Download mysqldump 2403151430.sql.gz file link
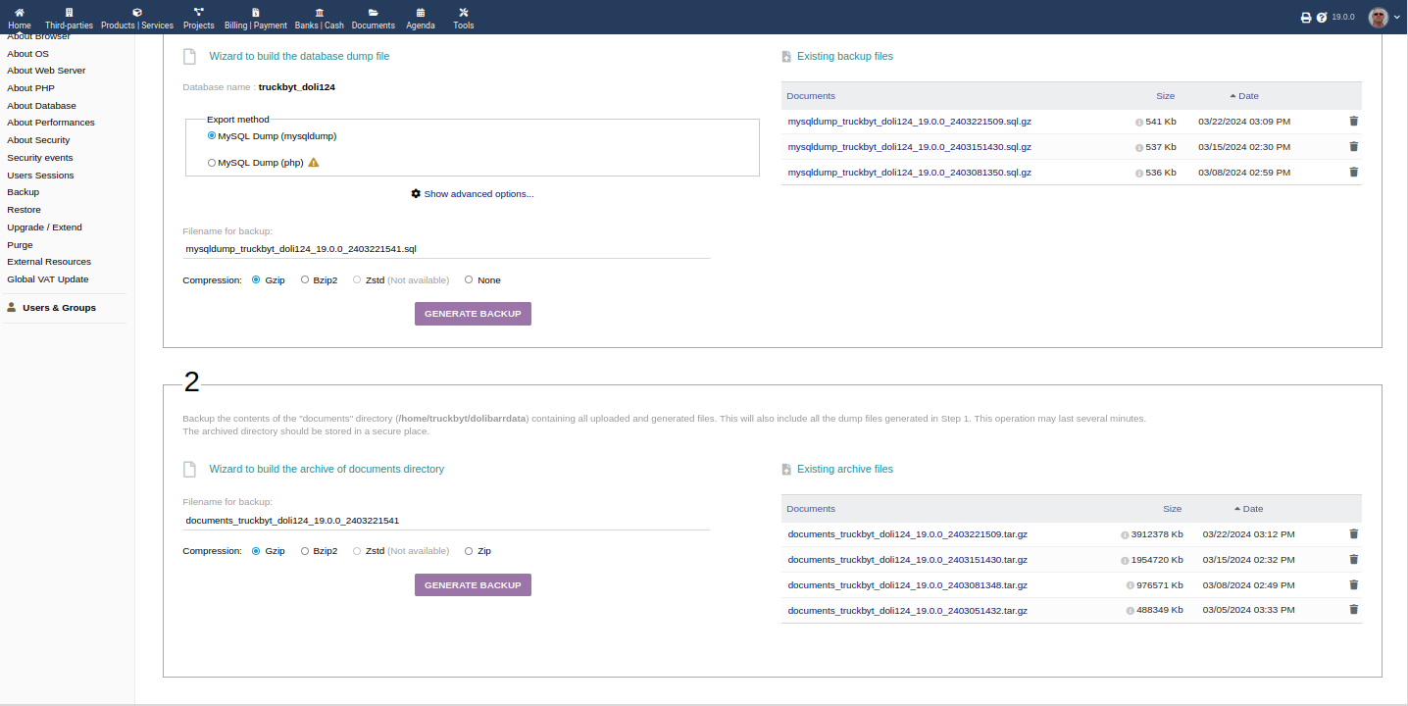Screen dimensions: 1408x706 (x=909, y=147)
